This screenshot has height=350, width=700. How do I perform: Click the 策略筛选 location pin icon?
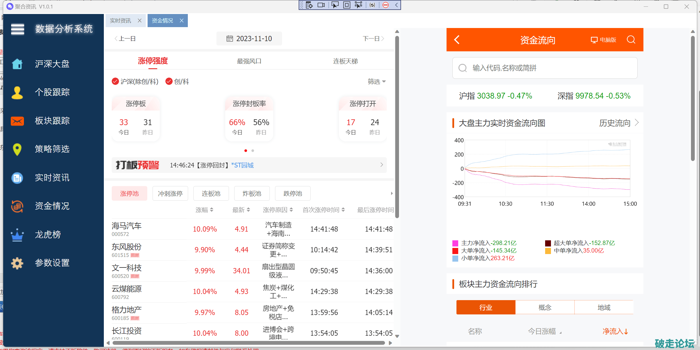click(17, 149)
